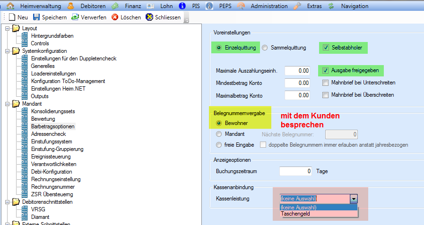Click Speichern to save settings
424x225 pixels.
coord(50,17)
